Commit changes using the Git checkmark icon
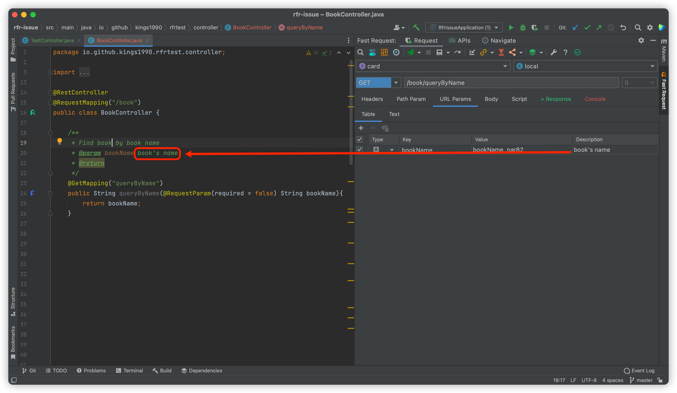677x393 pixels. coord(587,27)
